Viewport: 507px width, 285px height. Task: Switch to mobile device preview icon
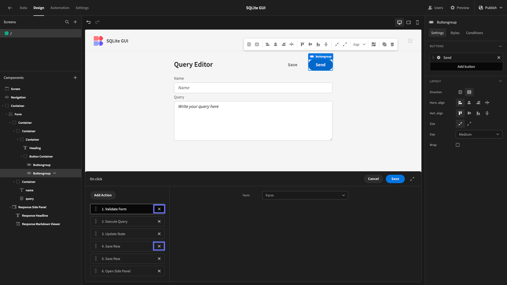[417, 22]
